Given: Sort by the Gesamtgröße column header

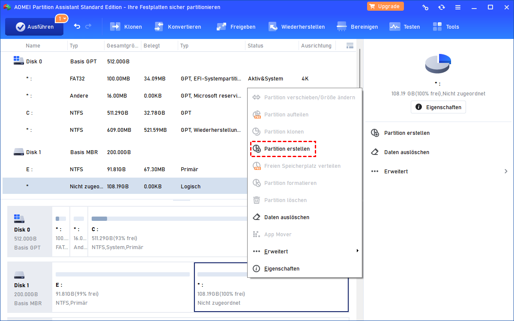Looking at the screenshot, I should click(123, 45).
